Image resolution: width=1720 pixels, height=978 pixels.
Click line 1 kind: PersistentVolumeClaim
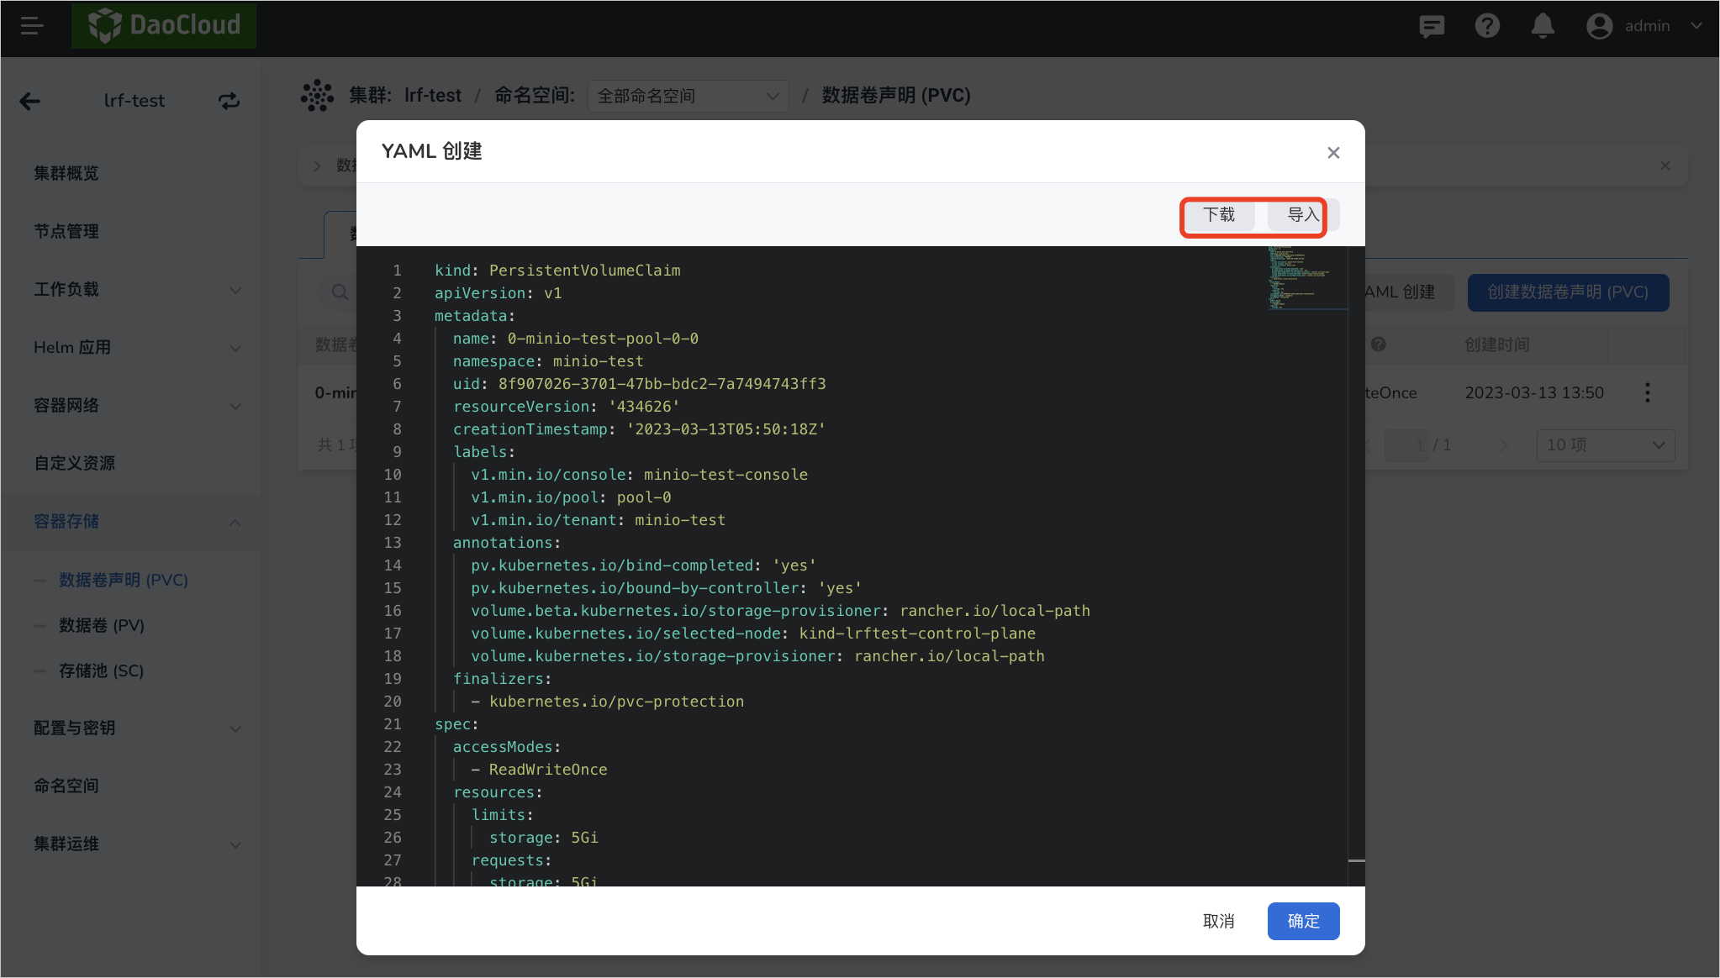[557, 271]
